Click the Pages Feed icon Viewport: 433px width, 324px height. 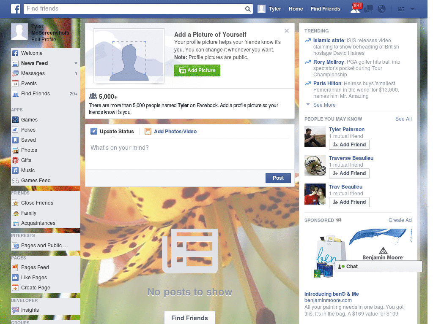pos(15,267)
